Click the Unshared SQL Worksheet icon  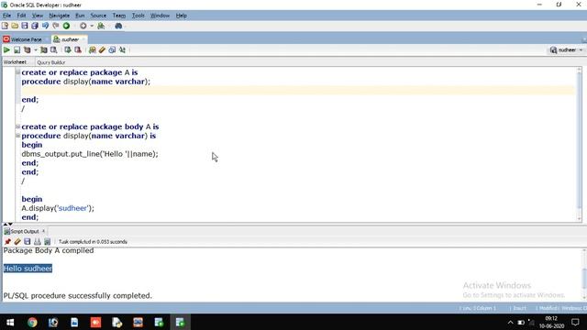click(92, 49)
